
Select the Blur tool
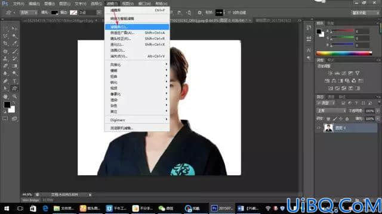coord(5,73)
